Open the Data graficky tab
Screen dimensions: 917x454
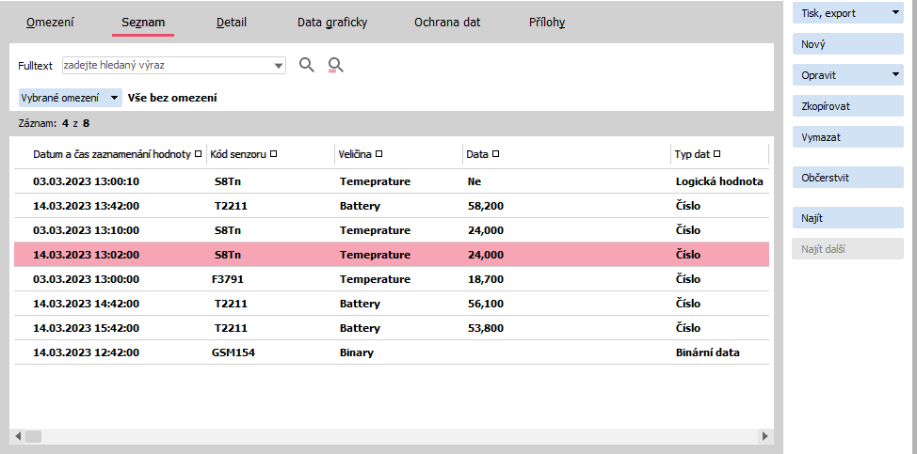[x=331, y=22]
